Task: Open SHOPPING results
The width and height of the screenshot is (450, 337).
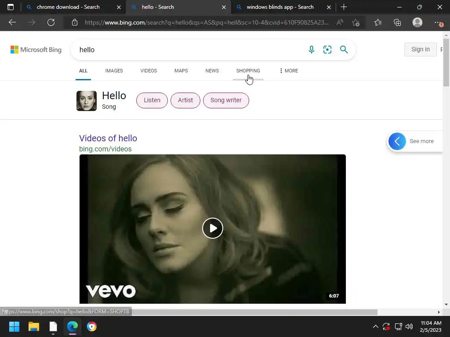Action: 248,71
